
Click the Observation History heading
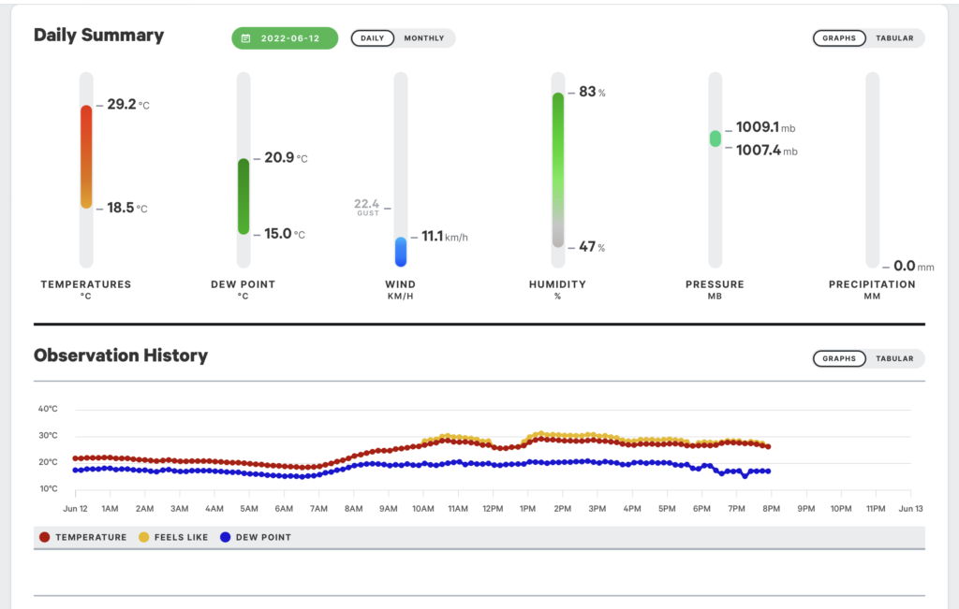121,355
